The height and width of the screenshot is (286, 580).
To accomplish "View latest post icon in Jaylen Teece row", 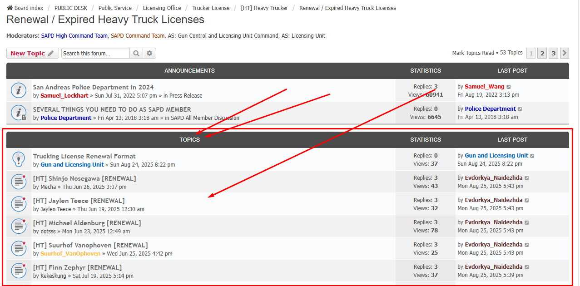I will point(527,200).
